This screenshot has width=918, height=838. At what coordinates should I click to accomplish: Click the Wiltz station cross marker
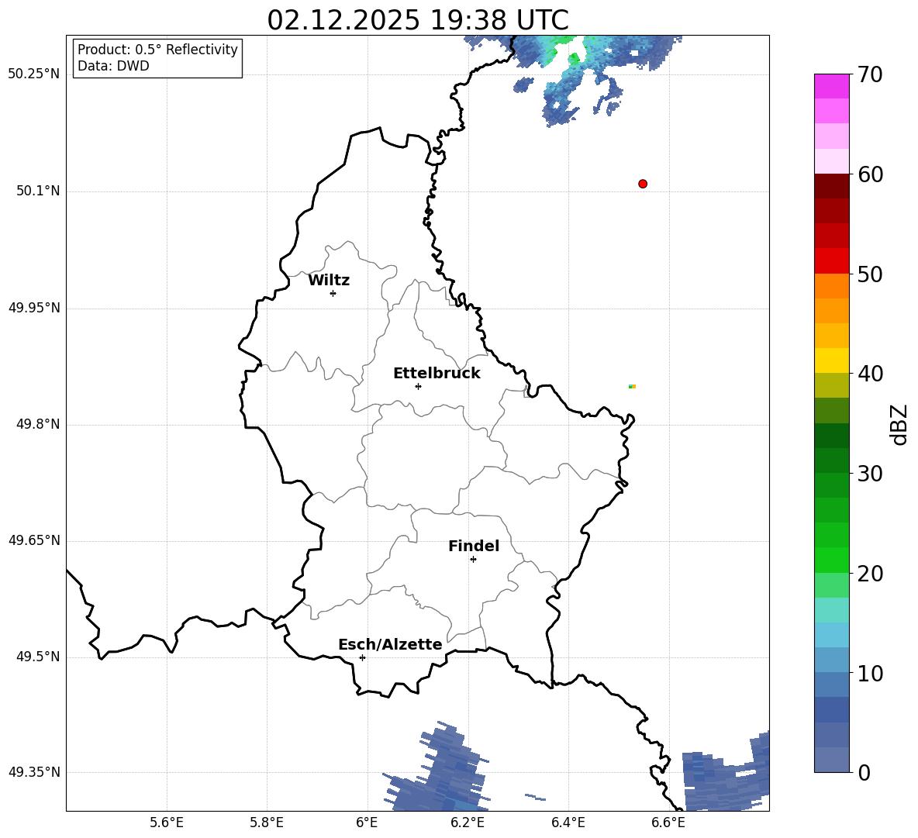[333, 293]
